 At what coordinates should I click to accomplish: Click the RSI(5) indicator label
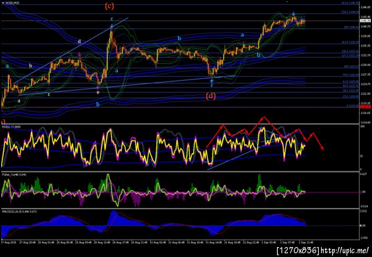[11, 127]
